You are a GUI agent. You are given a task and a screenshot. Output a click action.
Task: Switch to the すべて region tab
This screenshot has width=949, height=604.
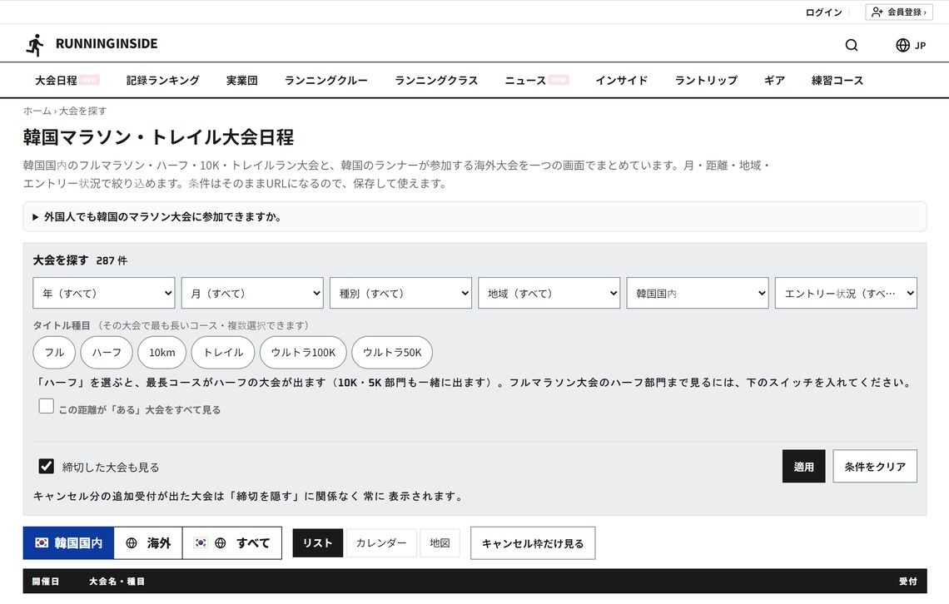[231, 543]
